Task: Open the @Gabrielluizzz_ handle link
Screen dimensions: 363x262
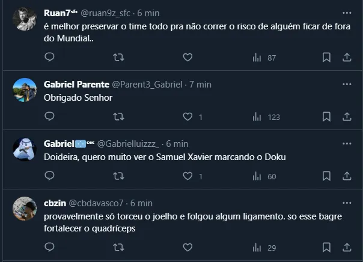Action: (129, 144)
